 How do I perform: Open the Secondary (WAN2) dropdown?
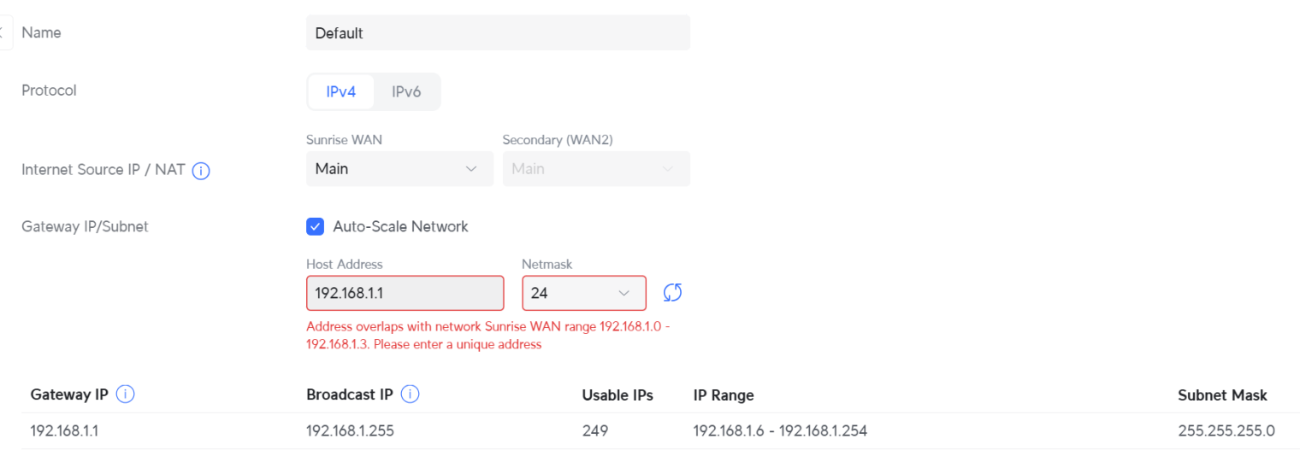point(595,169)
